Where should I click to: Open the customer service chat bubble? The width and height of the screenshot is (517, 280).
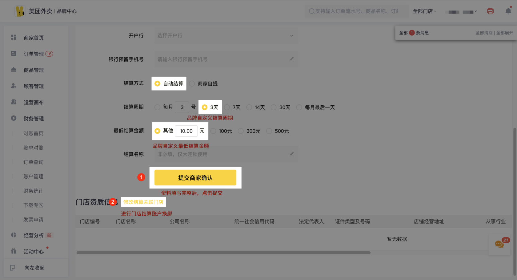[x=499, y=244]
